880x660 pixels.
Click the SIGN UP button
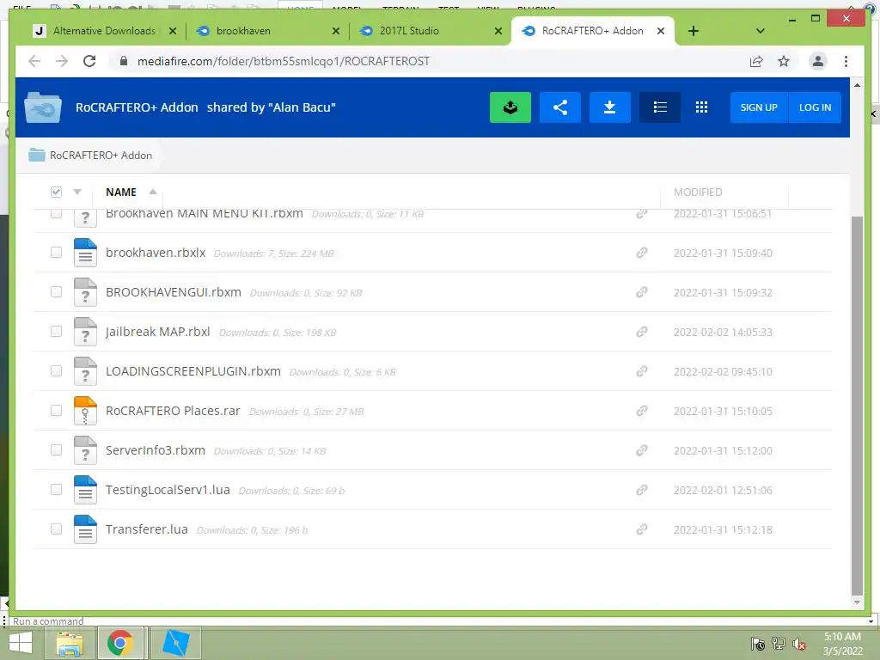coord(759,107)
